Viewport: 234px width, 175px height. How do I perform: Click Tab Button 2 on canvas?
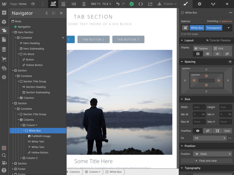[93, 39]
